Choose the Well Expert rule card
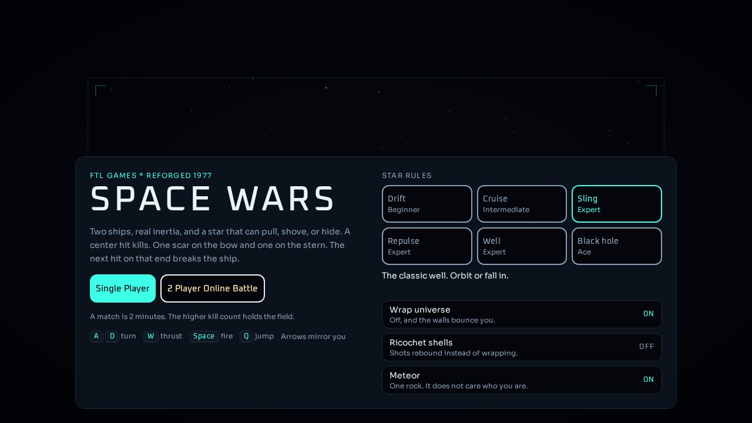Image resolution: width=752 pixels, height=423 pixels. point(522,246)
